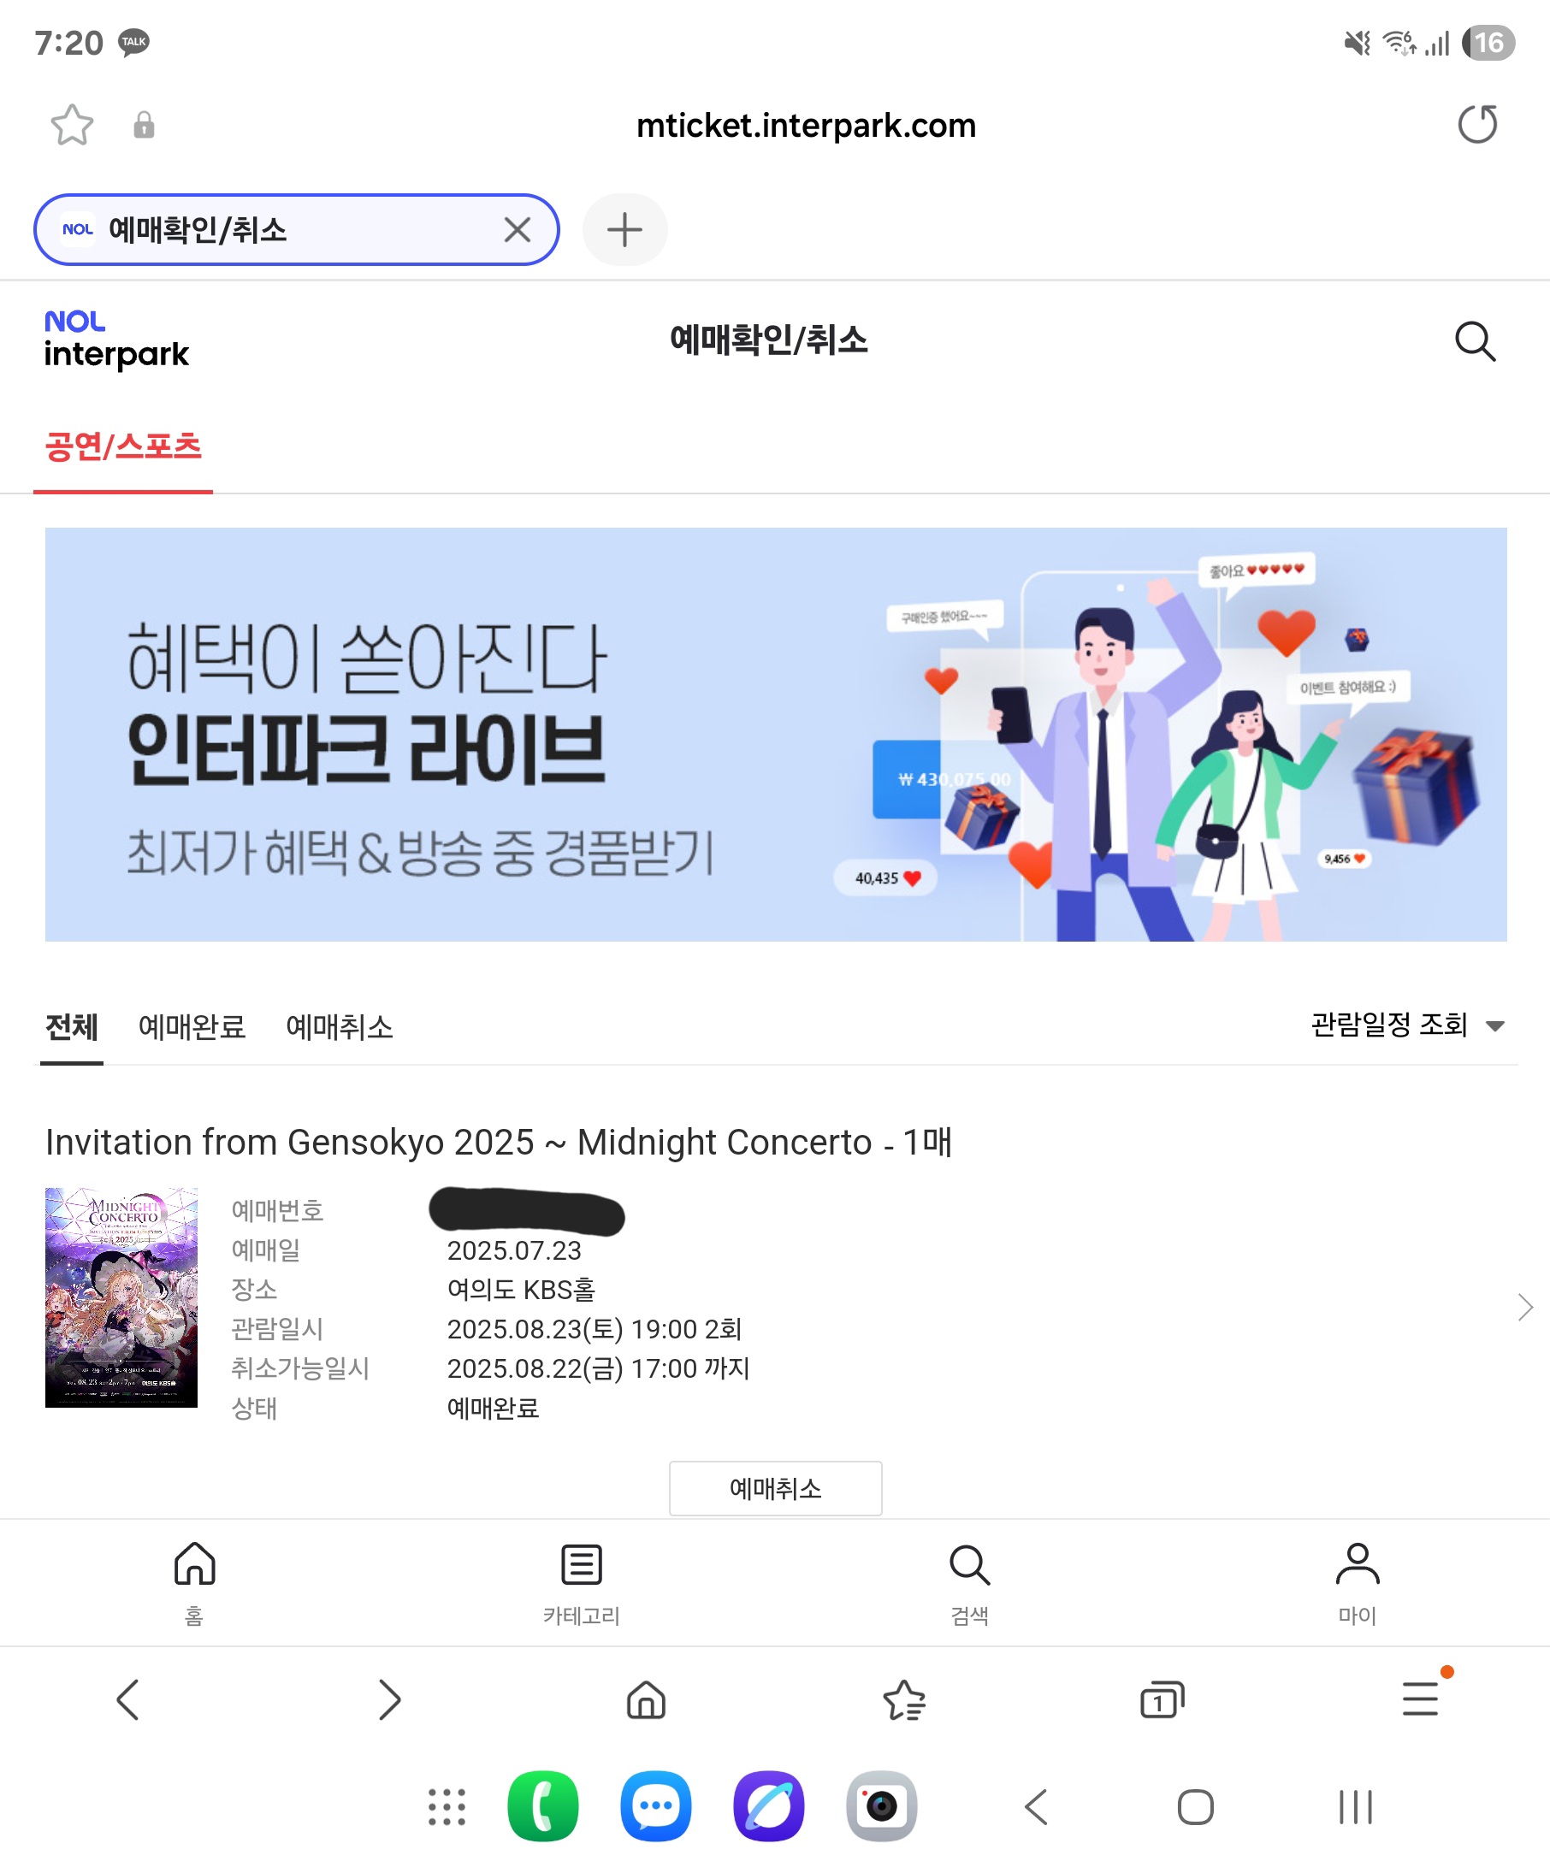Open browser tab switcher showing 1 tab
The width and height of the screenshot is (1550, 1861).
coord(1162,1699)
